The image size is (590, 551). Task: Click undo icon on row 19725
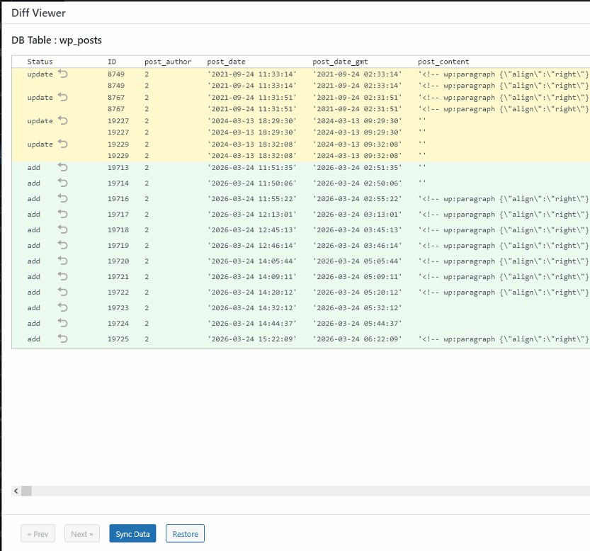(x=62, y=339)
